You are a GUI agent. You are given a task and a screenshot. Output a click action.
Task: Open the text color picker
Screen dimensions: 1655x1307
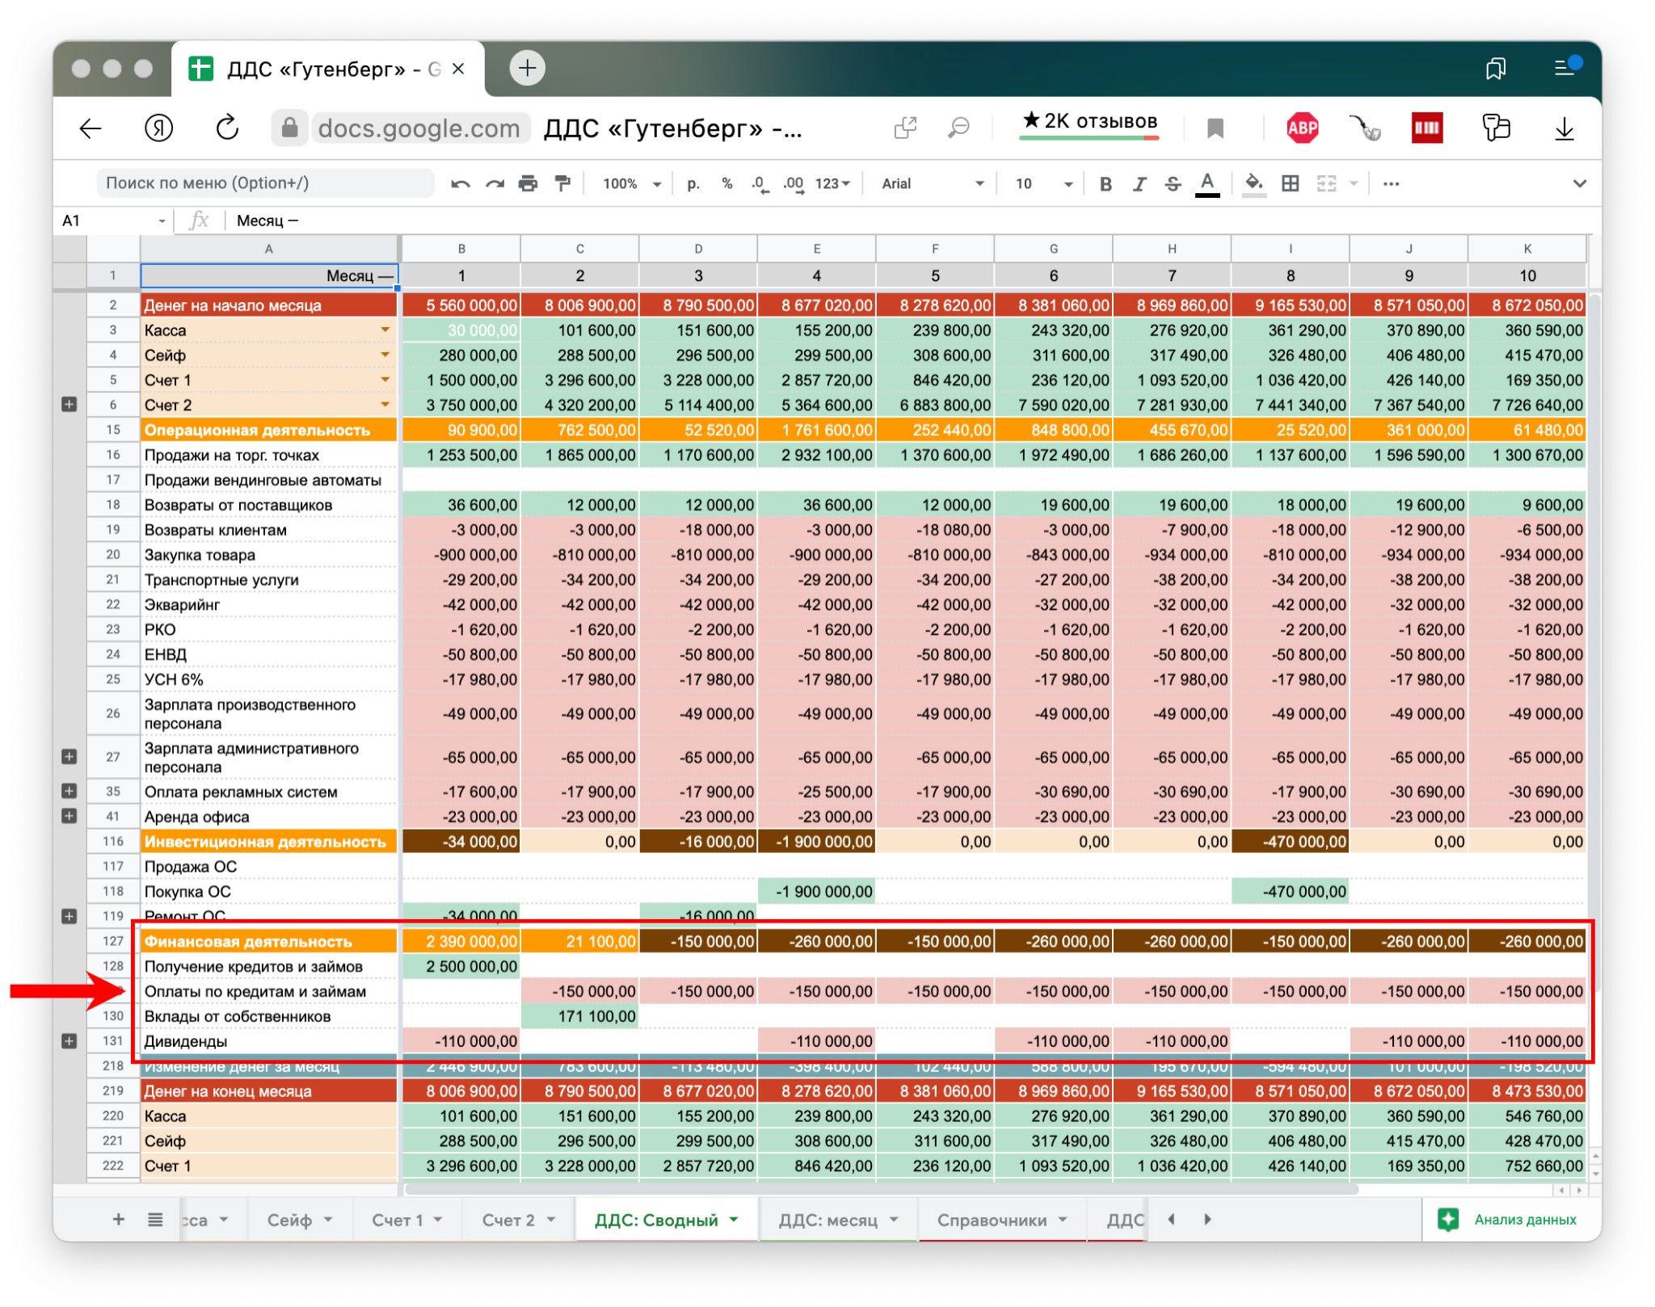(x=1207, y=184)
